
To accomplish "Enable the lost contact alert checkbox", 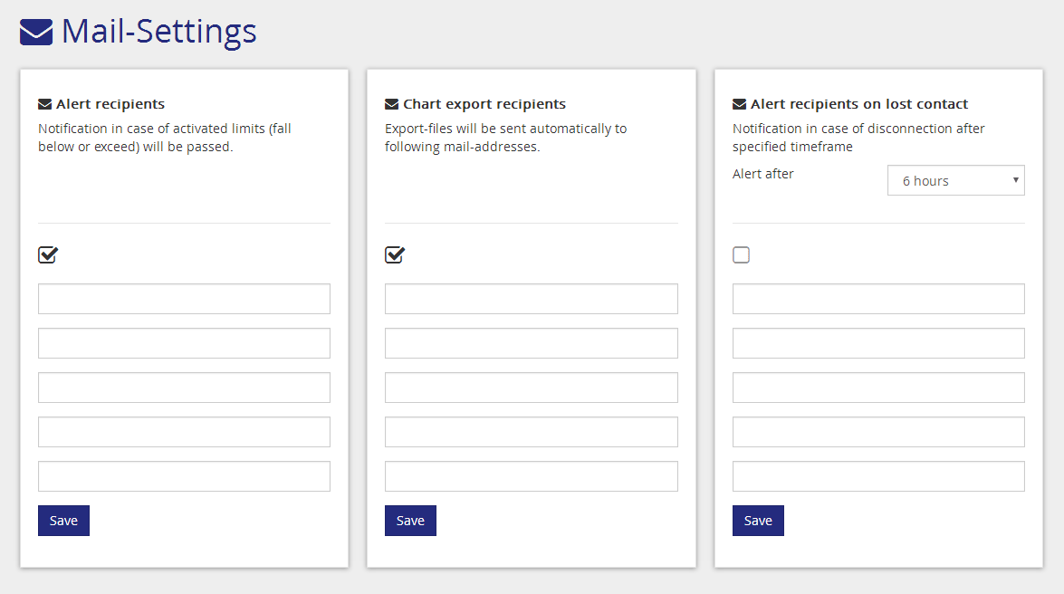I will coord(741,255).
